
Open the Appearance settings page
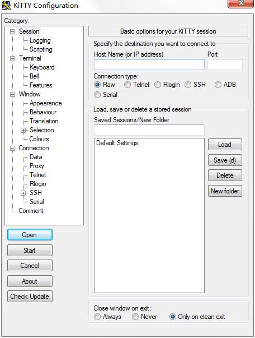(46, 103)
